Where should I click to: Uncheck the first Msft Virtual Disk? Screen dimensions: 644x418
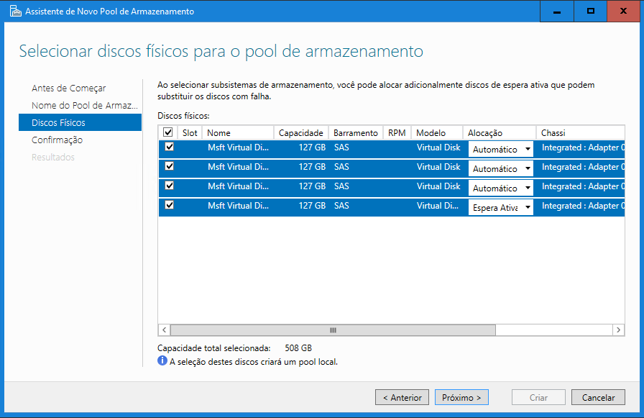point(170,147)
